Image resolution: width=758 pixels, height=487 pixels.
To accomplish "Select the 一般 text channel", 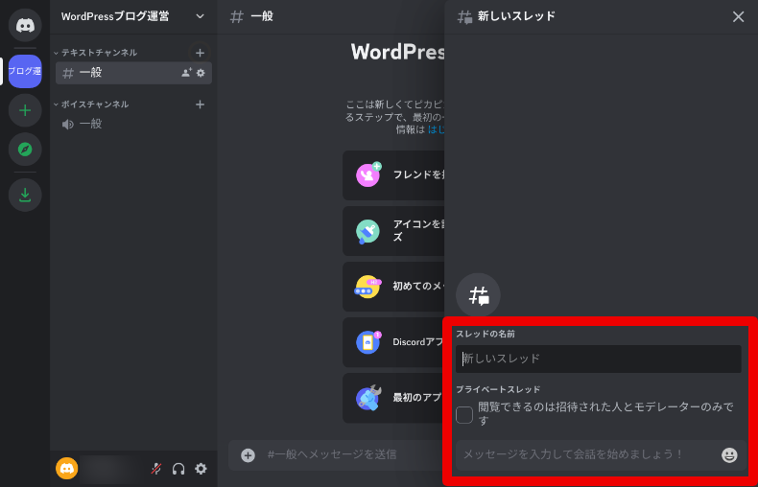I will pyautogui.click(x=133, y=73).
